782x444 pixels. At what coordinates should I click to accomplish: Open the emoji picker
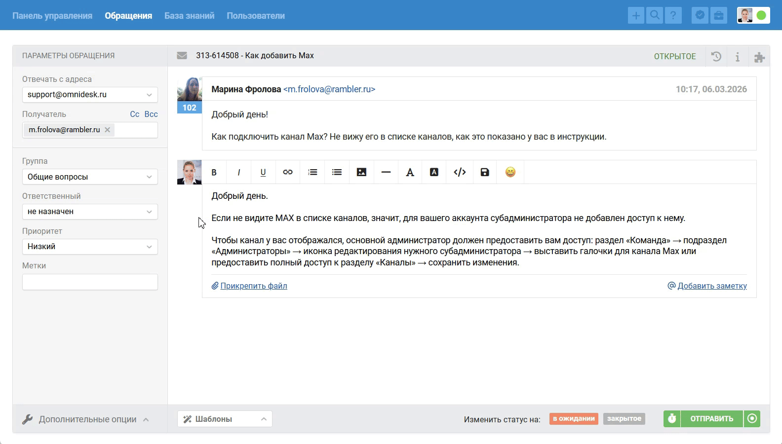[x=510, y=172]
